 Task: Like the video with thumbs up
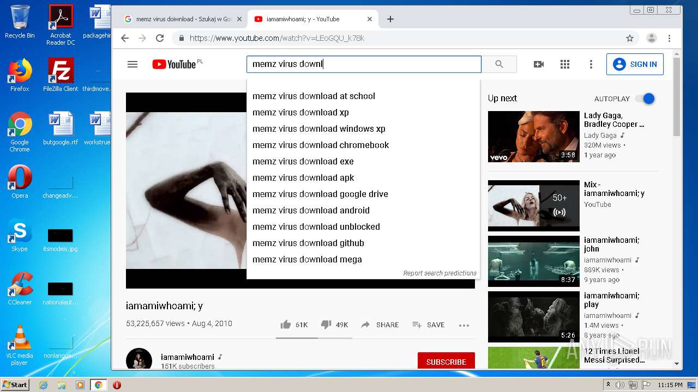click(x=294, y=324)
